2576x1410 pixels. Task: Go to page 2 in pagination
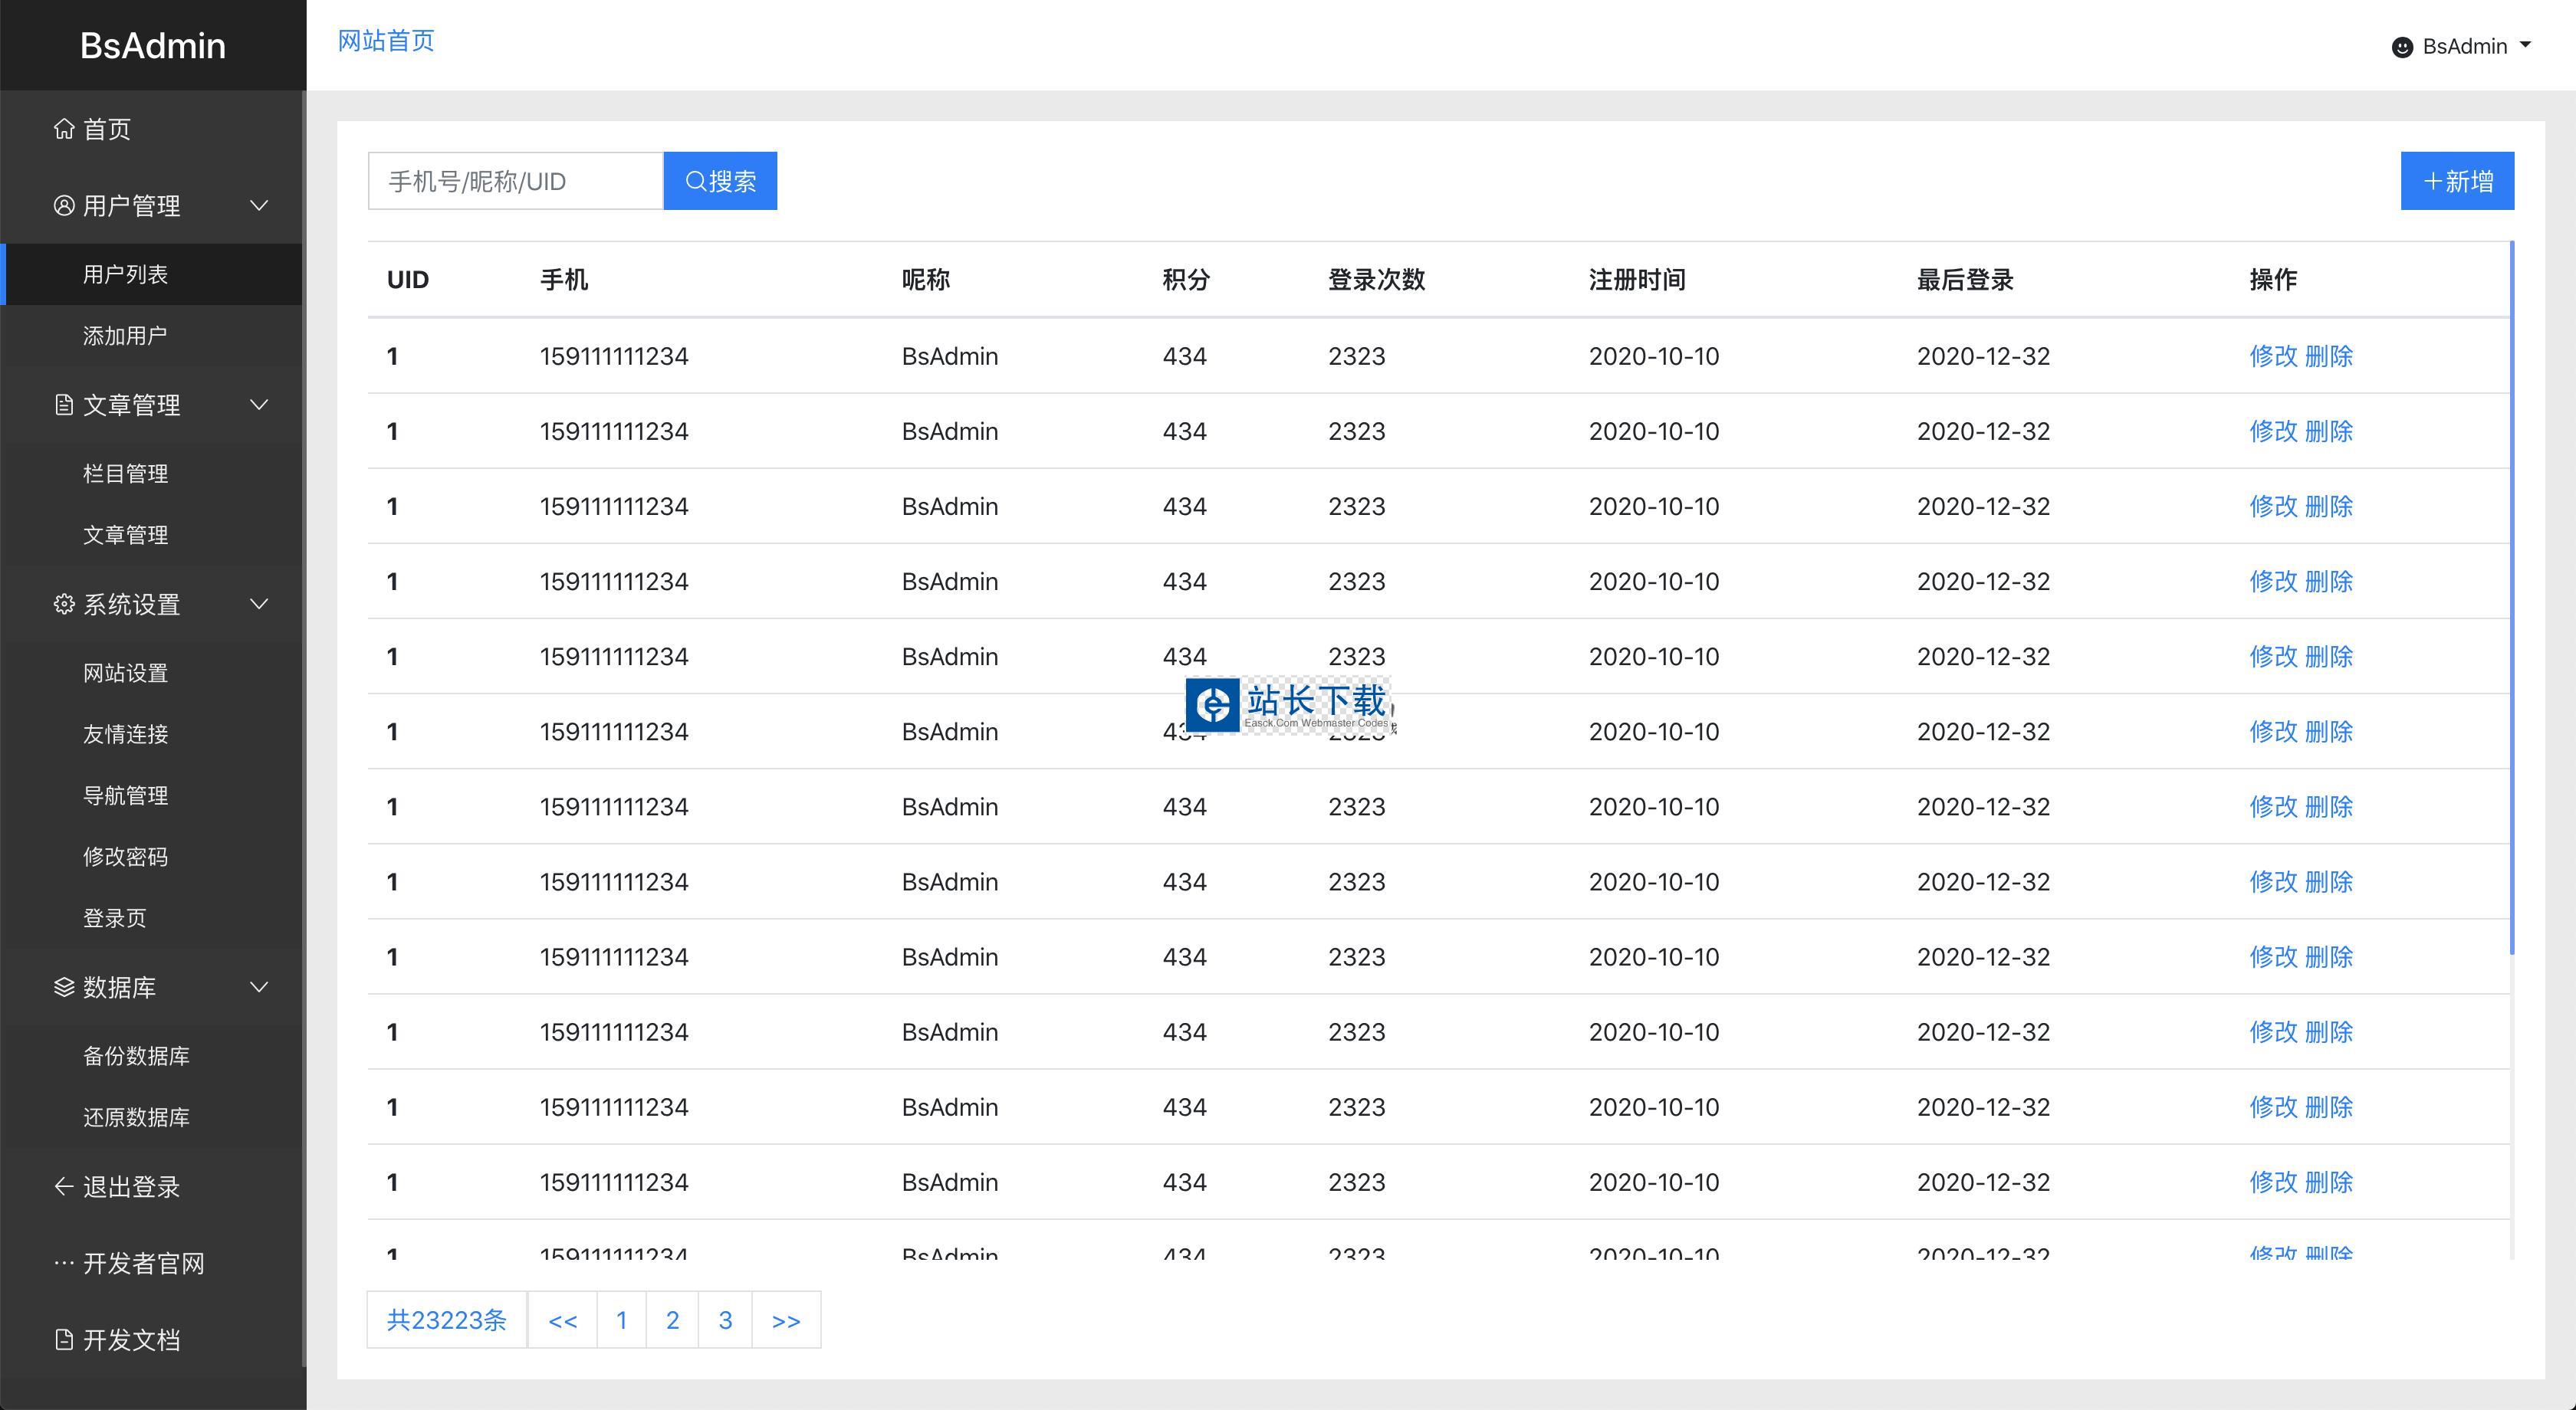[x=672, y=1320]
